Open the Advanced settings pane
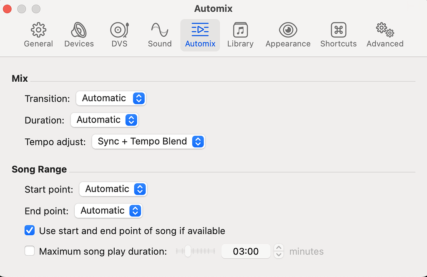 (384, 34)
